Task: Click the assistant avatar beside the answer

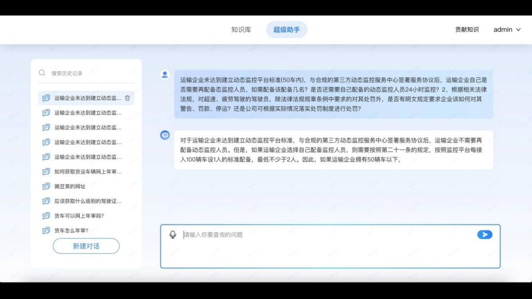Action: (165, 135)
